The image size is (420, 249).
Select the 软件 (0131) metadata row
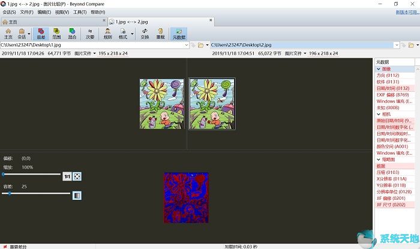(x=395, y=82)
